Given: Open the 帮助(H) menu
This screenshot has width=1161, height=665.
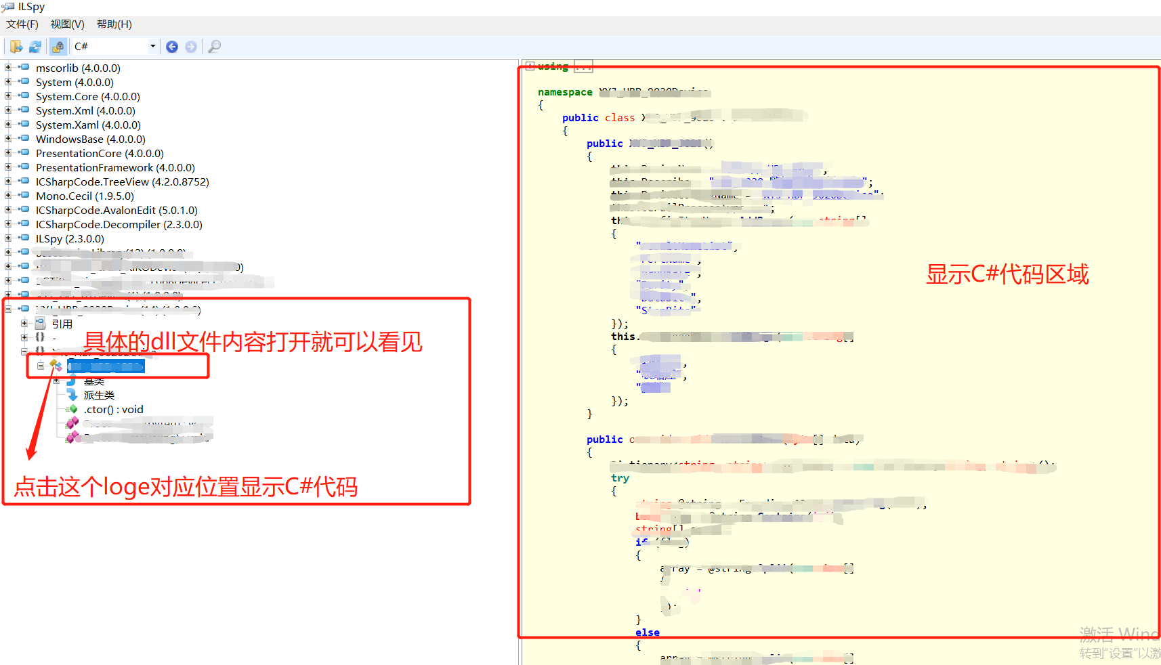Looking at the screenshot, I should 113,24.
